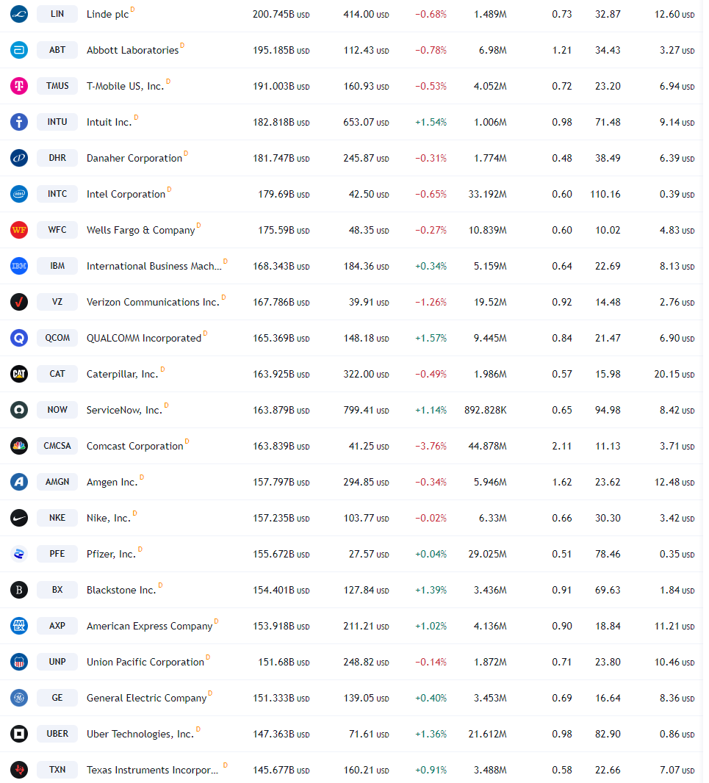Open Pfizer, Inc. company link
This screenshot has height=783, width=709.
[111, 554]
